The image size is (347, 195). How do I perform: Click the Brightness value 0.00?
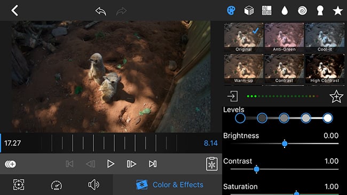click(331, 136)
